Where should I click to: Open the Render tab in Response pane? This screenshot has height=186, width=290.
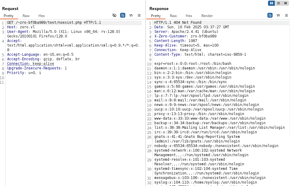207,16
